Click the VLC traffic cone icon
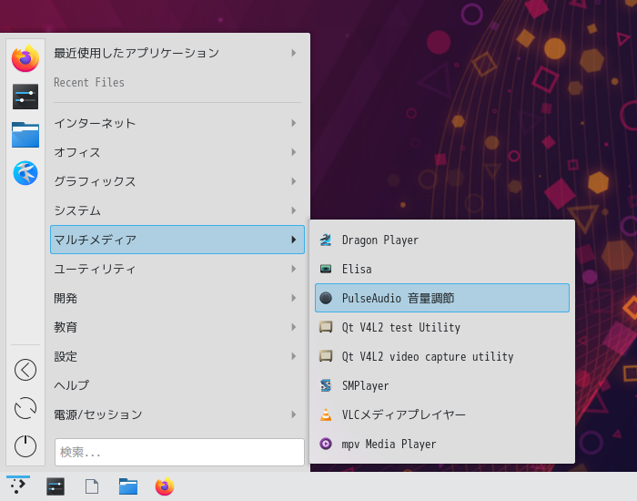637x501 pixels. coord(326,414)
